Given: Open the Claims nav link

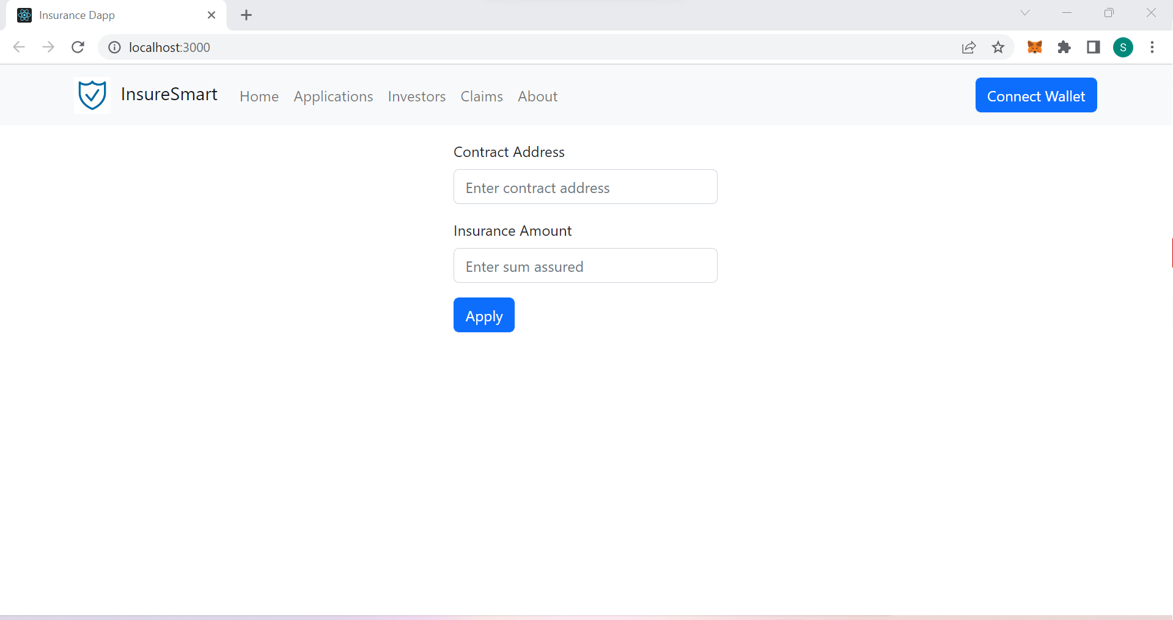Looking at the screenshot, I should 482,97.
